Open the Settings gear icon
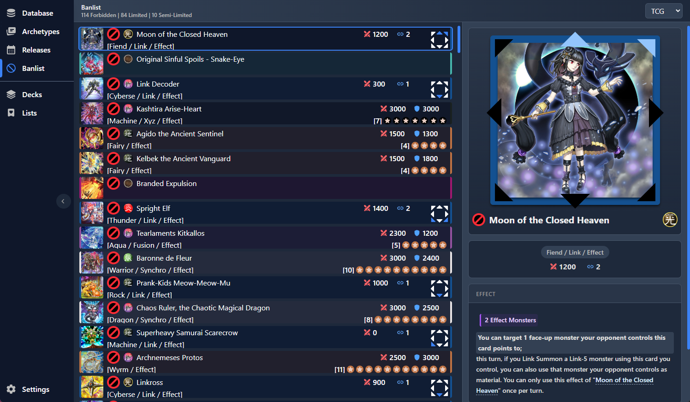Screen dimensions: 690x402 pos(11,389)
